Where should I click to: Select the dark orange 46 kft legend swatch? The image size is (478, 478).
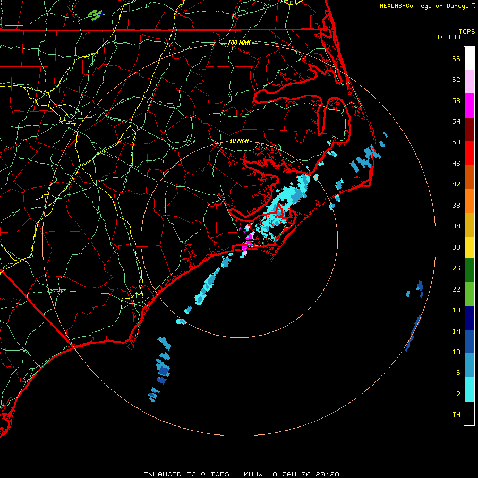click(x=469, y=177)
